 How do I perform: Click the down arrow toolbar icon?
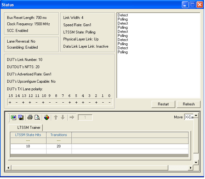[63, 118]
